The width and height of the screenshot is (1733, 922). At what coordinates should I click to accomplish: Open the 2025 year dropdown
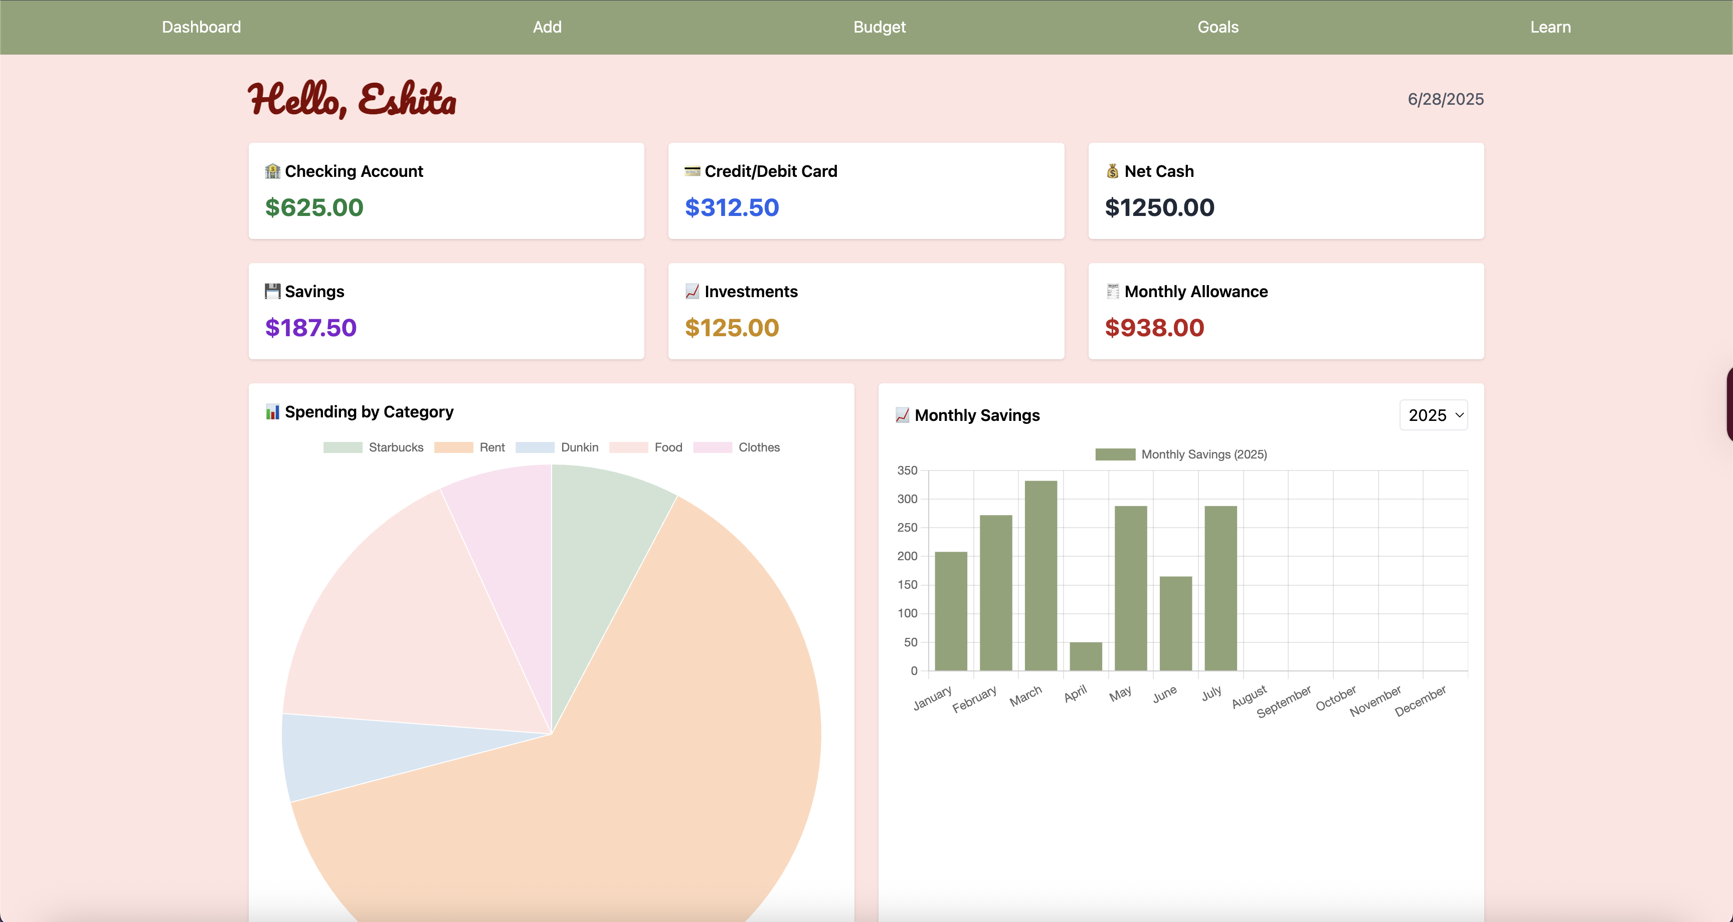point(1434,415)
